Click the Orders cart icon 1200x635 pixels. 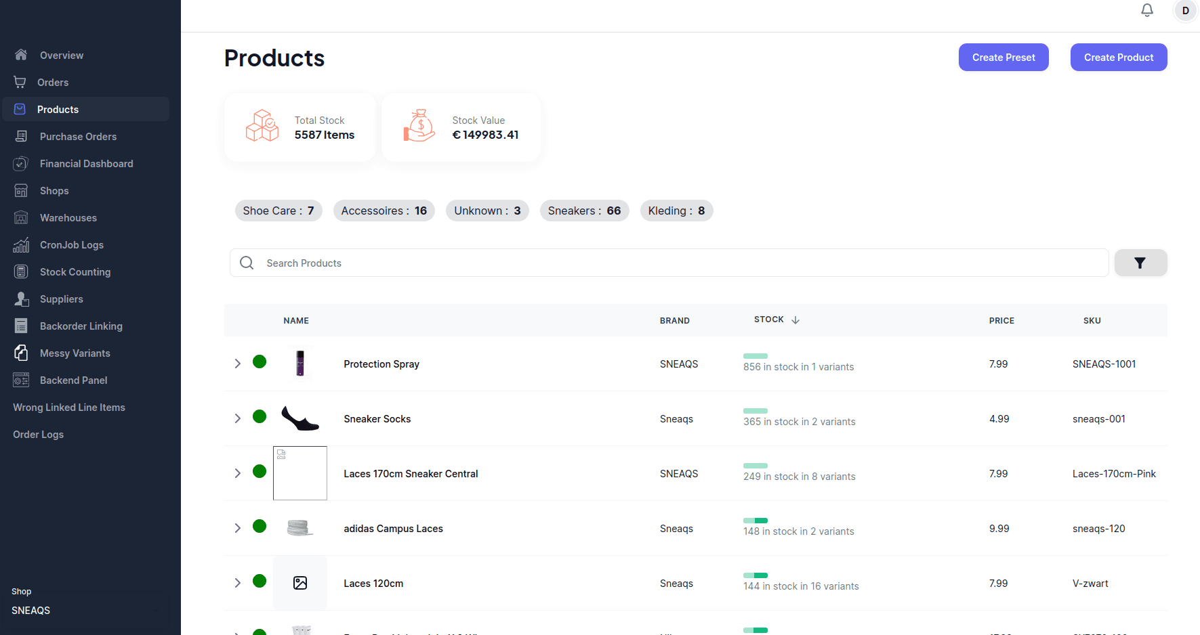pyautogui.click(x=20, y=82)
